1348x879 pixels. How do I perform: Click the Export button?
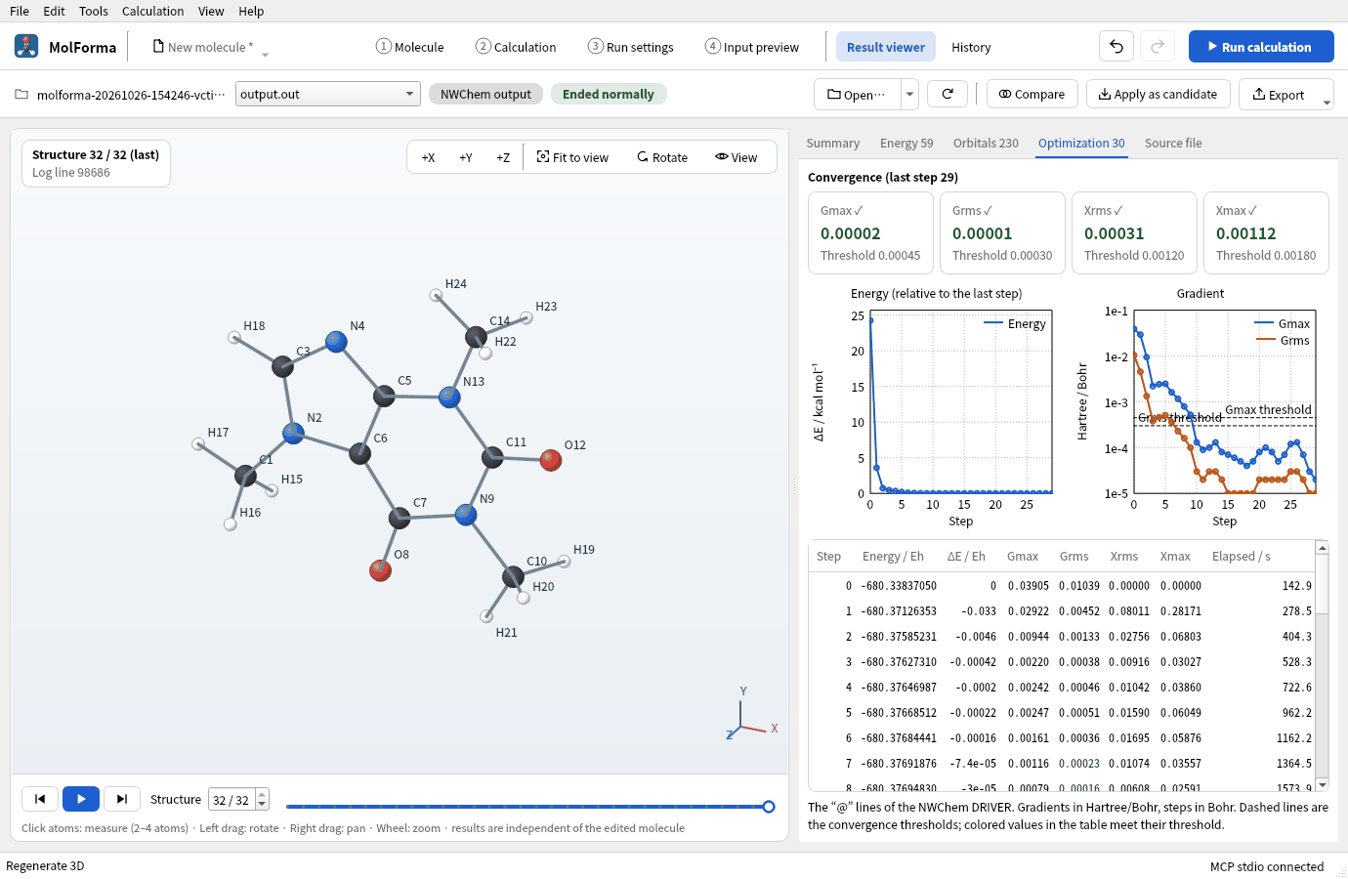(x=1279, y=94)
